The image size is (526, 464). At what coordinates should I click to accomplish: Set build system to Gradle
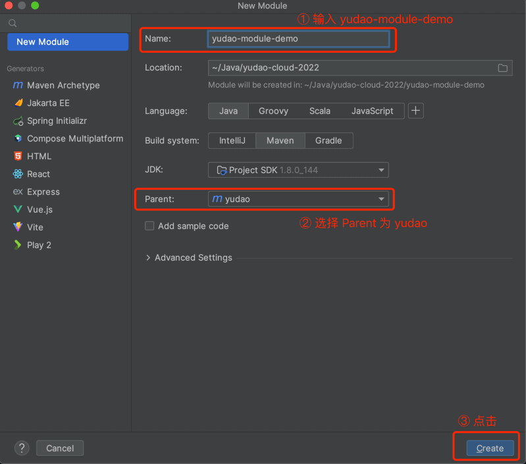pyautogui.click(x=328, y=141)
